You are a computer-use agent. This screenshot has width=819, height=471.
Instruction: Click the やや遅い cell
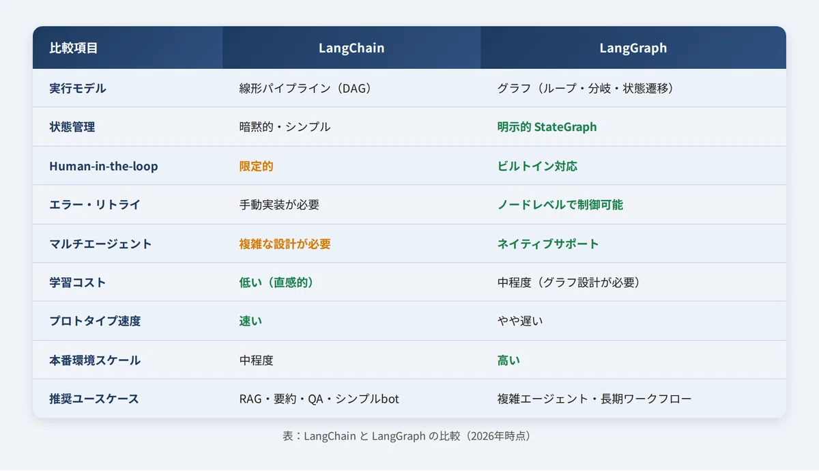point(633,321)
